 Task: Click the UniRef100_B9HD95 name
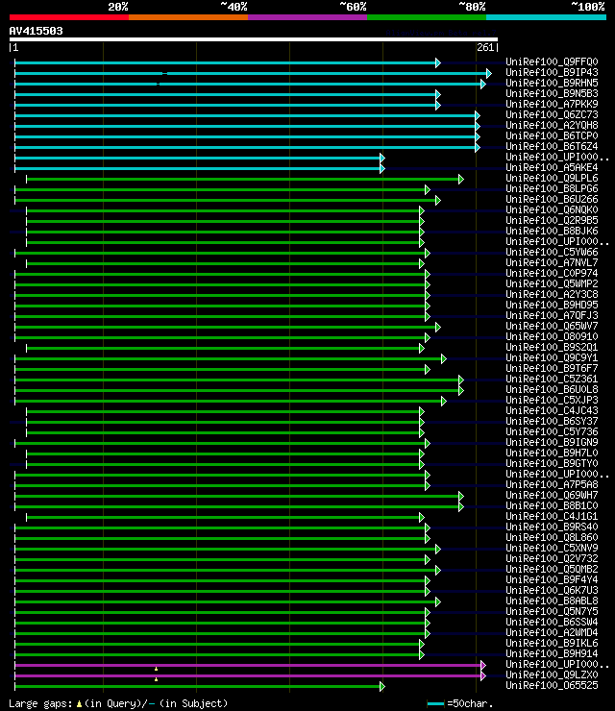[552, 305]
